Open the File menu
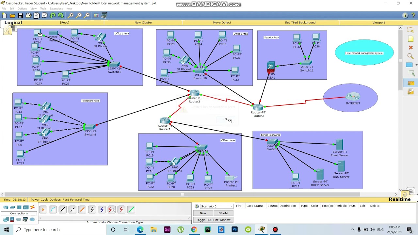The height and width of the screenshot is (235, 418). click(4, 8)
